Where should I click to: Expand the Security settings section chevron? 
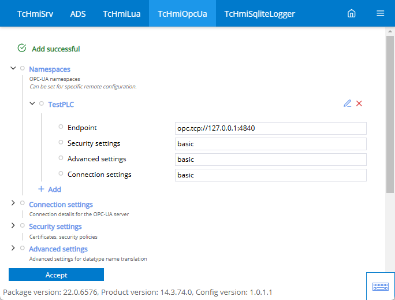[x=13, y=225]
